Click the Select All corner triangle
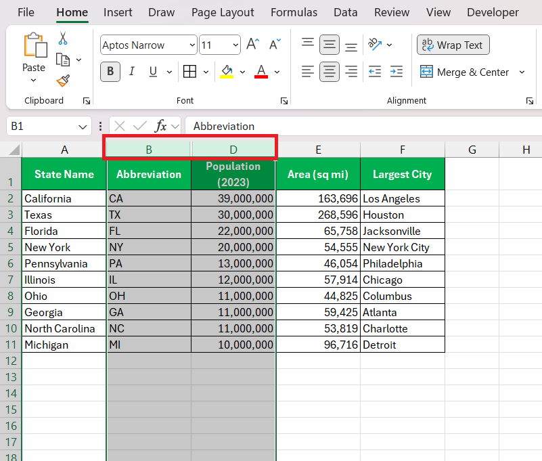The width and height of the screenshot is (542, 461). click(x=14, y=150)
